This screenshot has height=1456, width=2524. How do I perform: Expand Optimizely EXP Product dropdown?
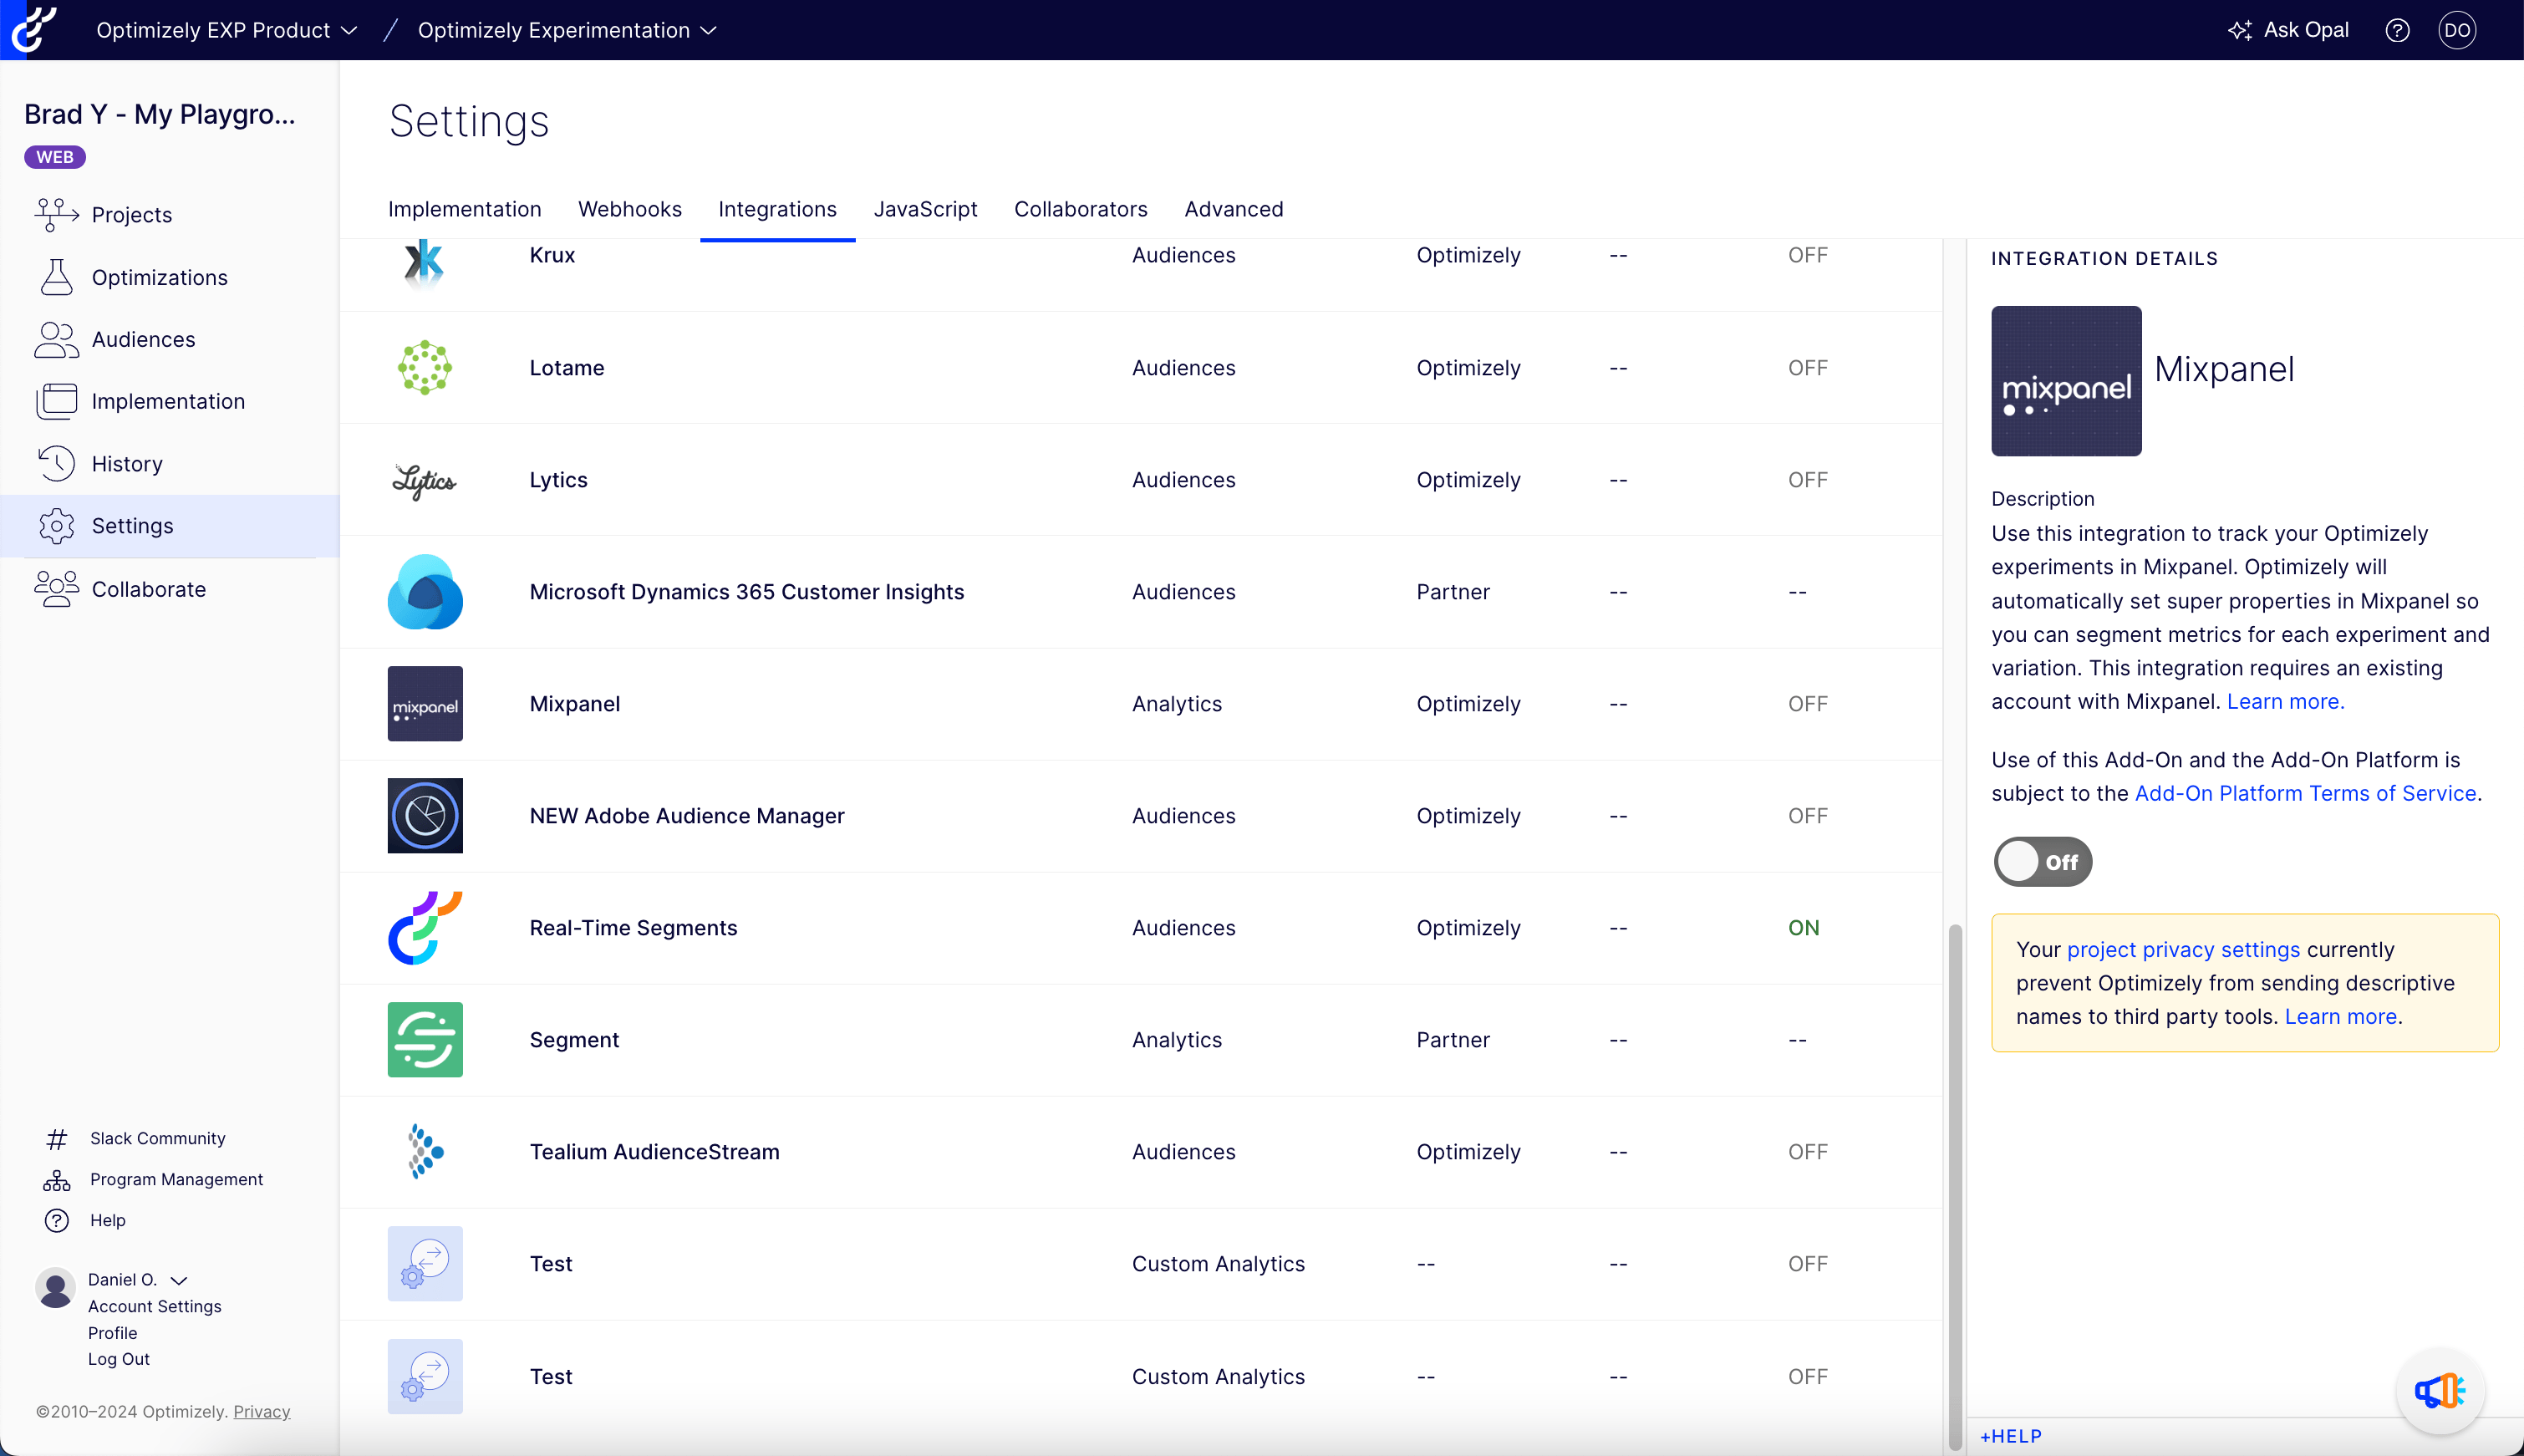point(227,30)
